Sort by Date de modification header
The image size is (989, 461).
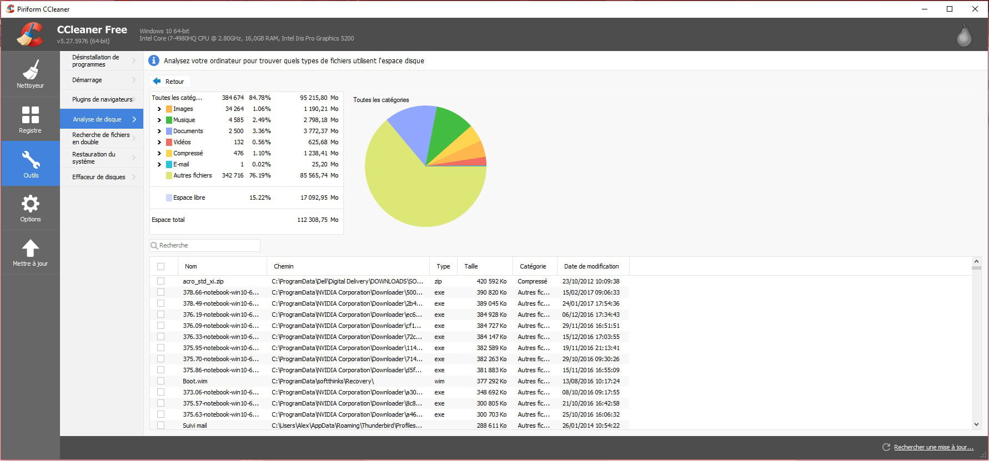tap(593, 266)
